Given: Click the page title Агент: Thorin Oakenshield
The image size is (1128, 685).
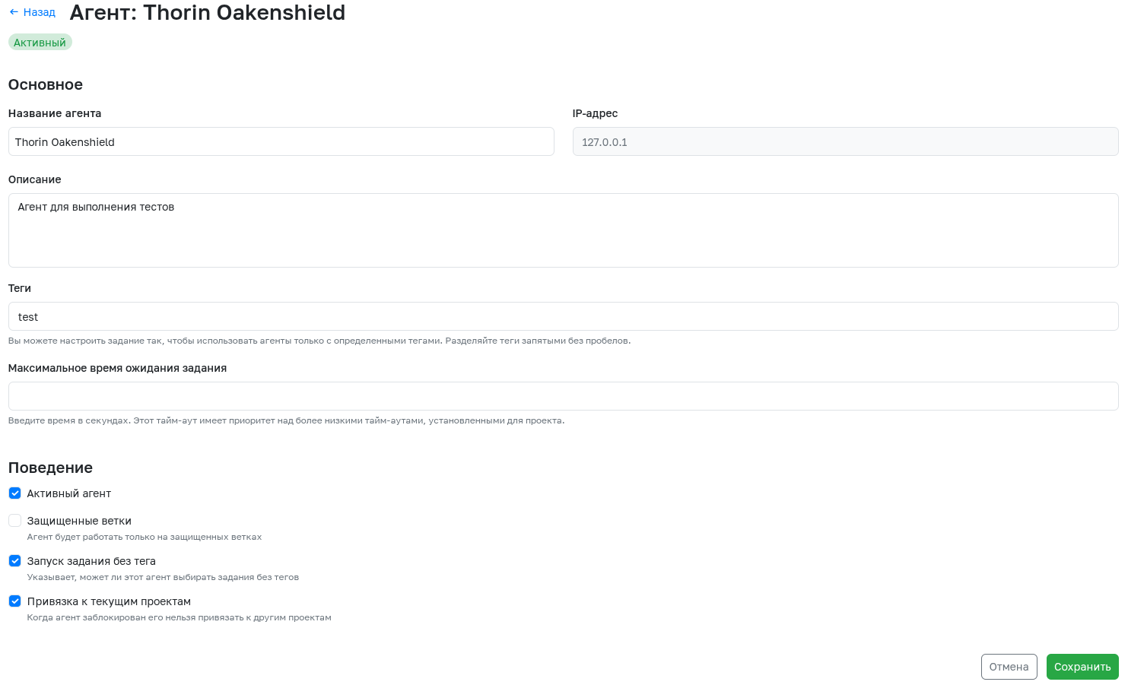Looking at the screenshot, I should tap(207, 13).
